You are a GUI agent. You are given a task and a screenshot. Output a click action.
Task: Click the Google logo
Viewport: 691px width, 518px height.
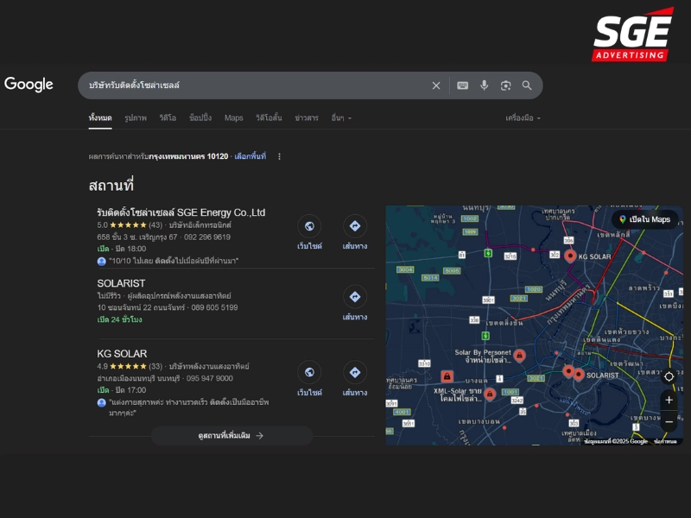pos(29,84)
